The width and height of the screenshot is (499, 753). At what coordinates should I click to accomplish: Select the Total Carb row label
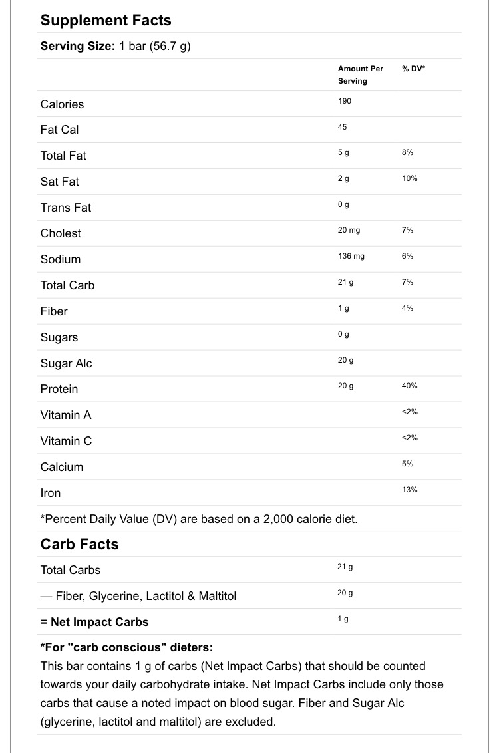tap(67, 285)
